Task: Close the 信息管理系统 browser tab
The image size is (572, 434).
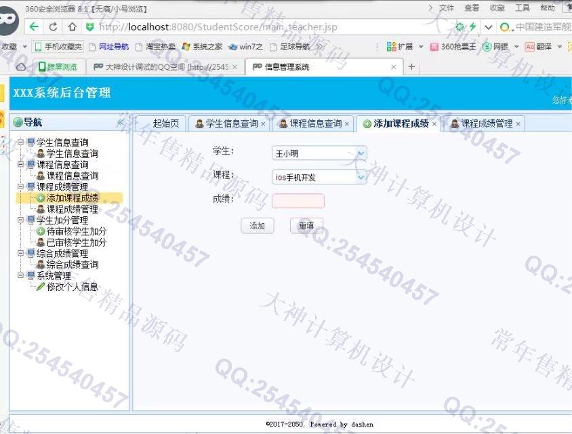Action: (x=393, y=67)
